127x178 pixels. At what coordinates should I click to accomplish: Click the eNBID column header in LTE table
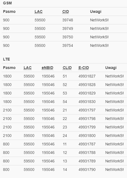(x=47, y=68)
